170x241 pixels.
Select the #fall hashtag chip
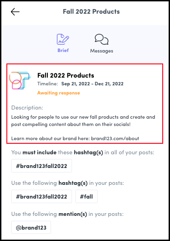click(87, 196)
